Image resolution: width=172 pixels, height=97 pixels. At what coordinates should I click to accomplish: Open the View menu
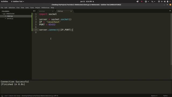(22, 8)
